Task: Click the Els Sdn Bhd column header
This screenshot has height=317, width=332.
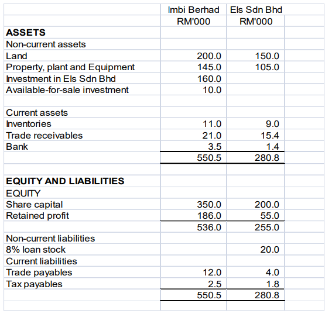Action: [x=256, y=10]
